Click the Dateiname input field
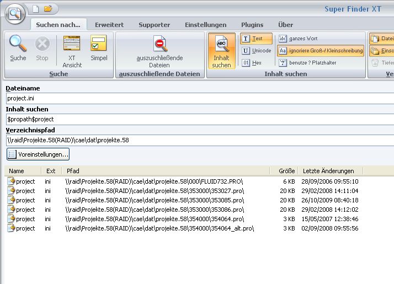 click(200, 98)
